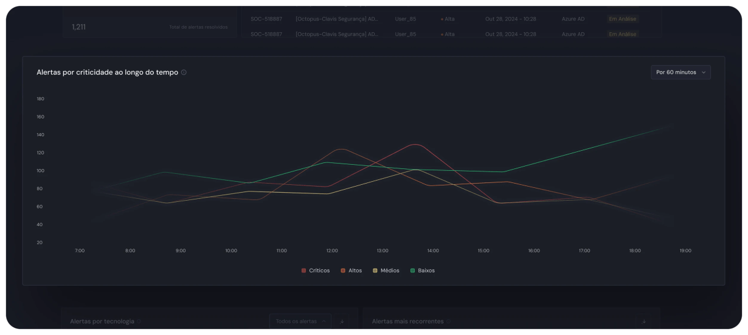
Task: Click info icon beside chart title
Action: (x=184, y=72)
